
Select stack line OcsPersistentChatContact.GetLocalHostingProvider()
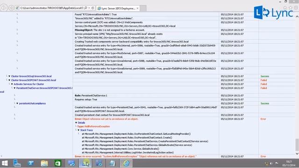[136, 134]
